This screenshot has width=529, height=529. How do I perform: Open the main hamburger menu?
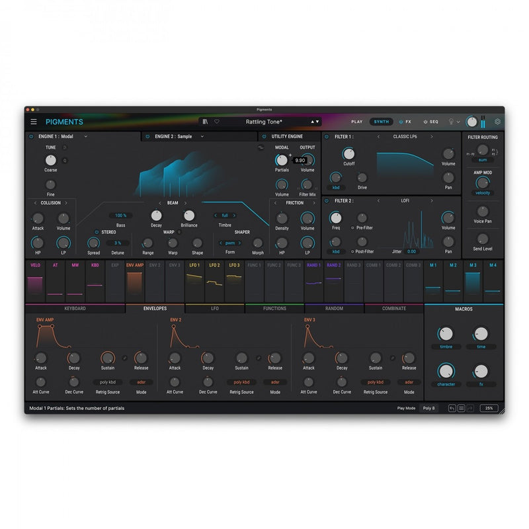point(35,122)
